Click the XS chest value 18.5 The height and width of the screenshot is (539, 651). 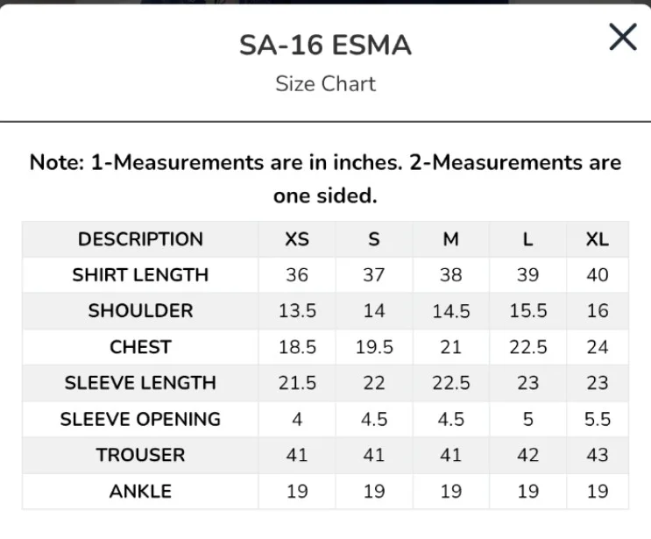pos(297,347)
